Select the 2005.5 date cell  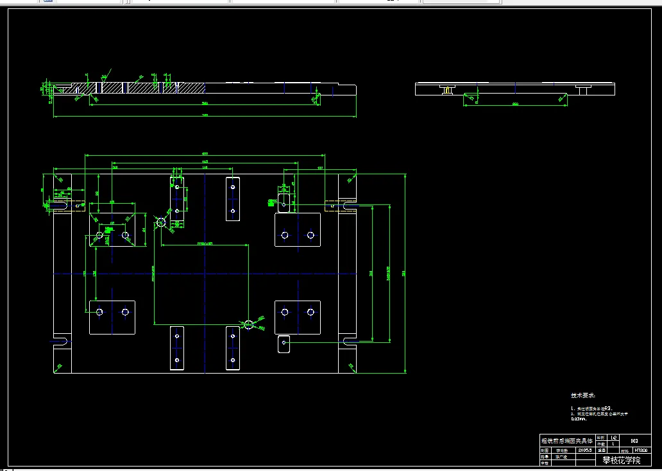(x=584, y=450)
